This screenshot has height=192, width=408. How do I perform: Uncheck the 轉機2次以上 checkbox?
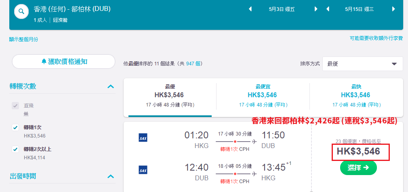15,149
